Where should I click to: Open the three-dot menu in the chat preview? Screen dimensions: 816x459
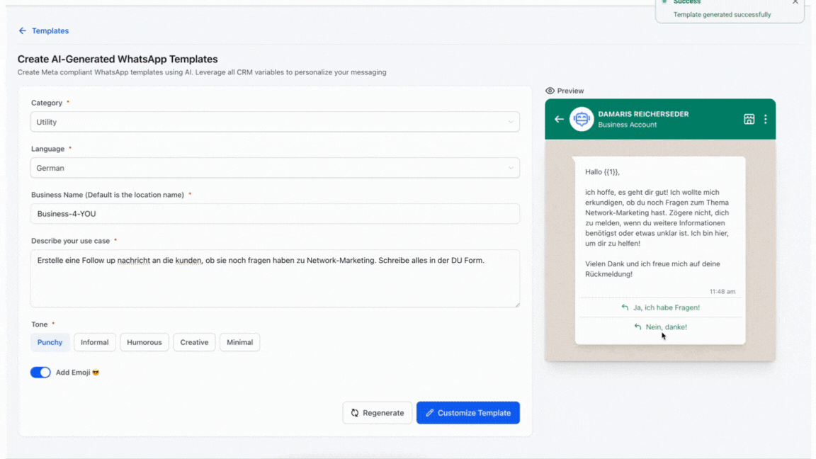765,119
